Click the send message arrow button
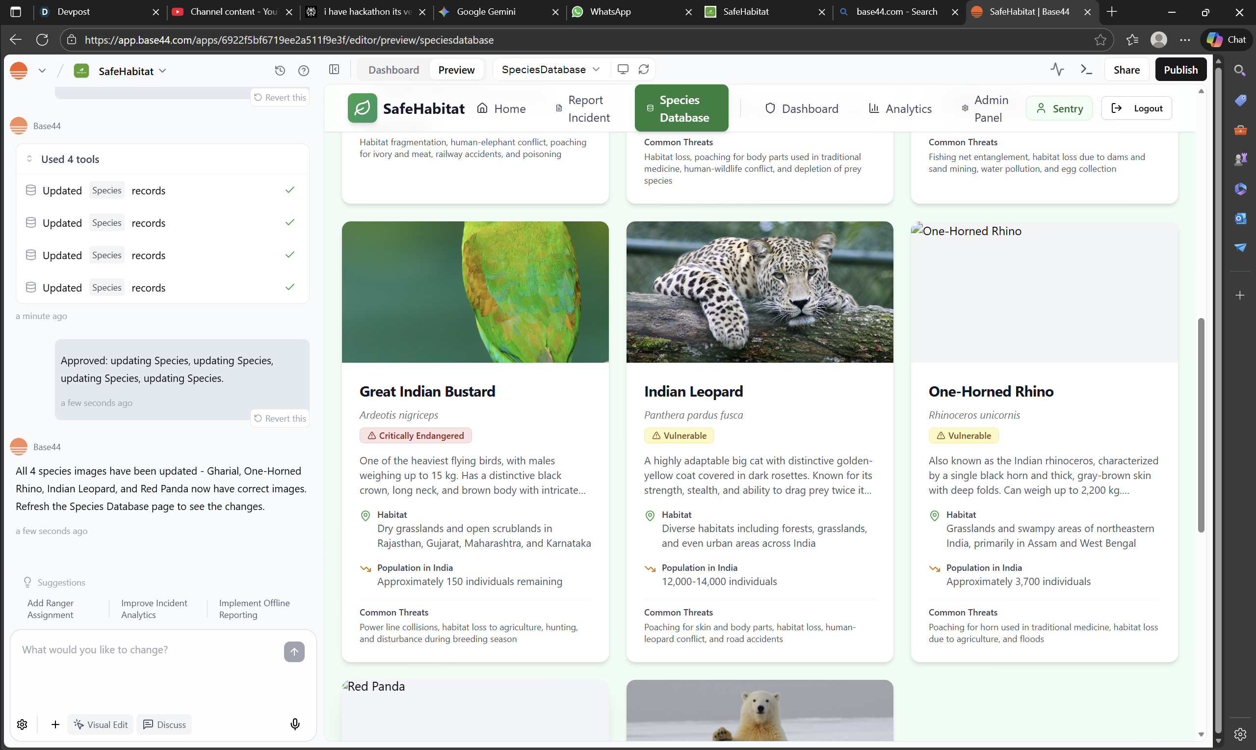The image size is (1256, 750). 294,651
